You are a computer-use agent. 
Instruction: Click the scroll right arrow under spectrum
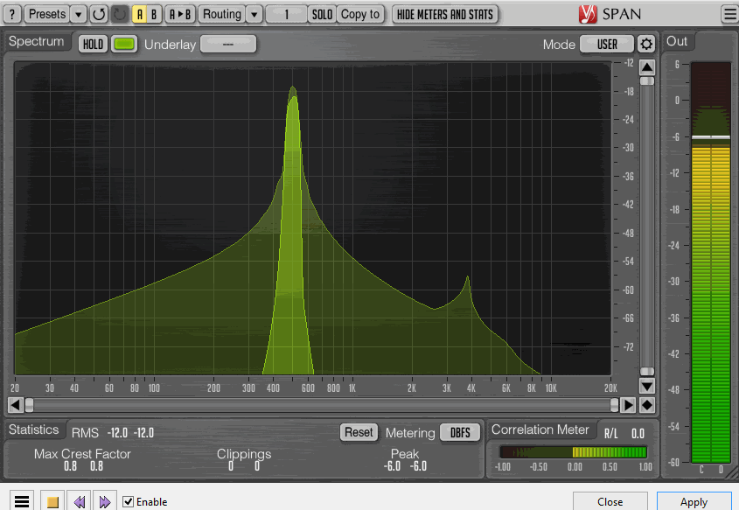[x=628, y=405]
